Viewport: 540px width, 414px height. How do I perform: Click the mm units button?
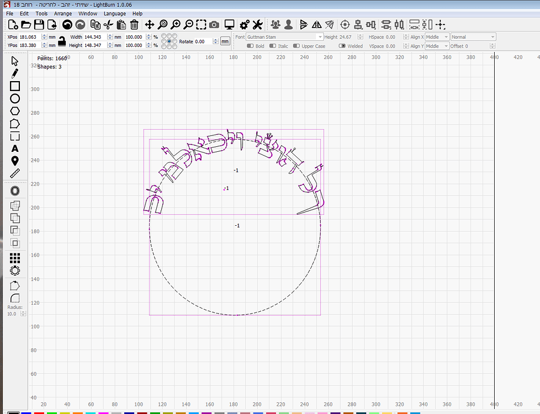225,41
